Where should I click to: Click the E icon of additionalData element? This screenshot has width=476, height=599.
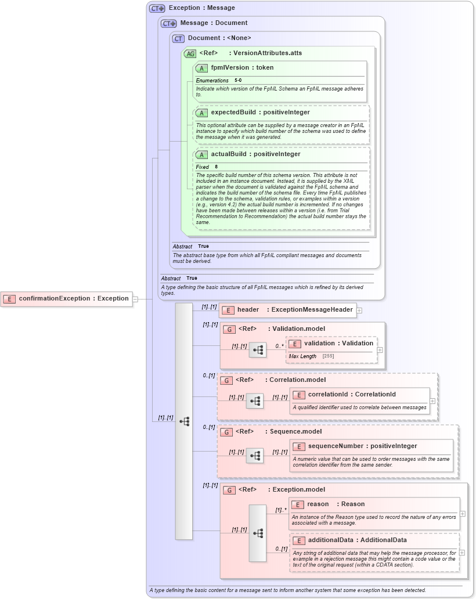[299, 540]
